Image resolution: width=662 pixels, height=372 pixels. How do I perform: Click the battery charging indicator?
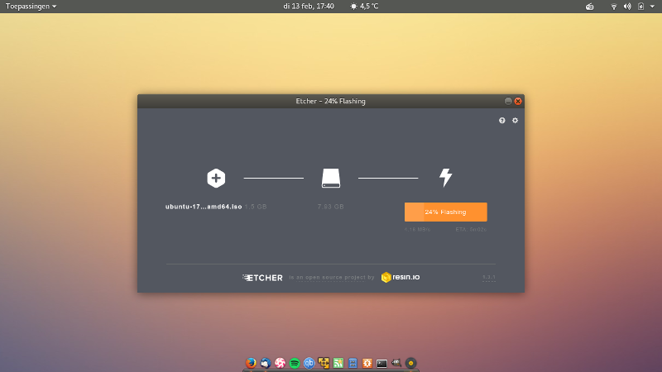pos(640,7)
